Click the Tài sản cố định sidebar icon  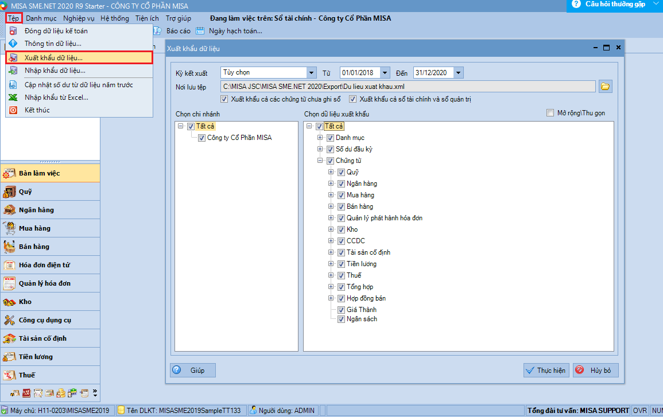click(x=9, y=338)
